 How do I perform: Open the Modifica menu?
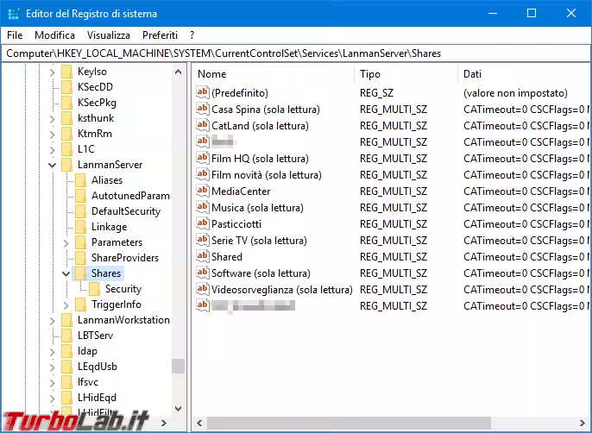(54, 35)
